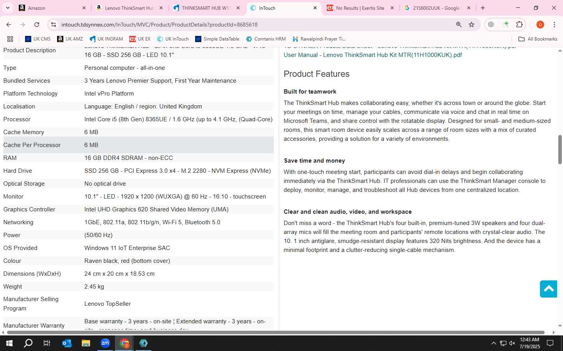Click the Weight value 2.45 kg

click(x=94, y=287)
